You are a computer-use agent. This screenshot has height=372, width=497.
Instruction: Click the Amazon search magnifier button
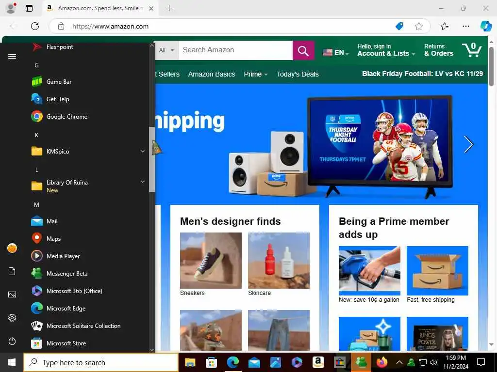point(303,50)
